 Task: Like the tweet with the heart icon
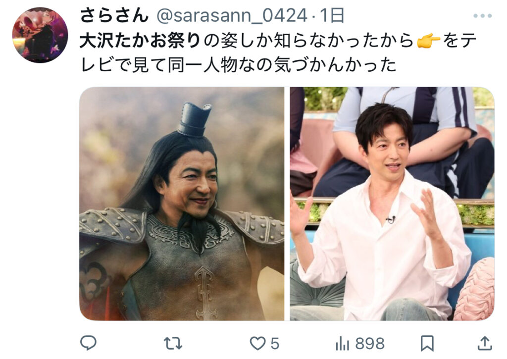257,343
